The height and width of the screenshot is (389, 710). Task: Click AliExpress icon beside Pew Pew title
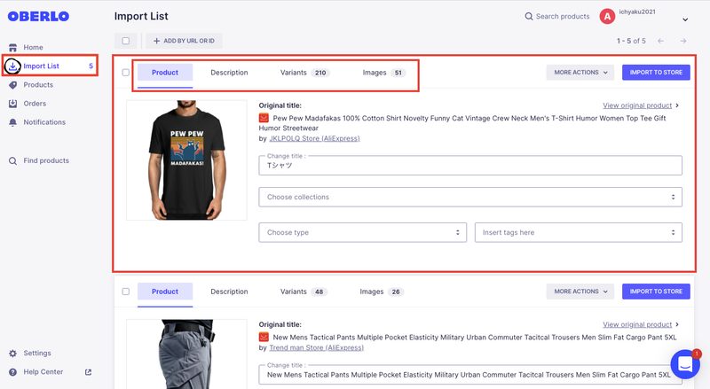click(264, 118)
